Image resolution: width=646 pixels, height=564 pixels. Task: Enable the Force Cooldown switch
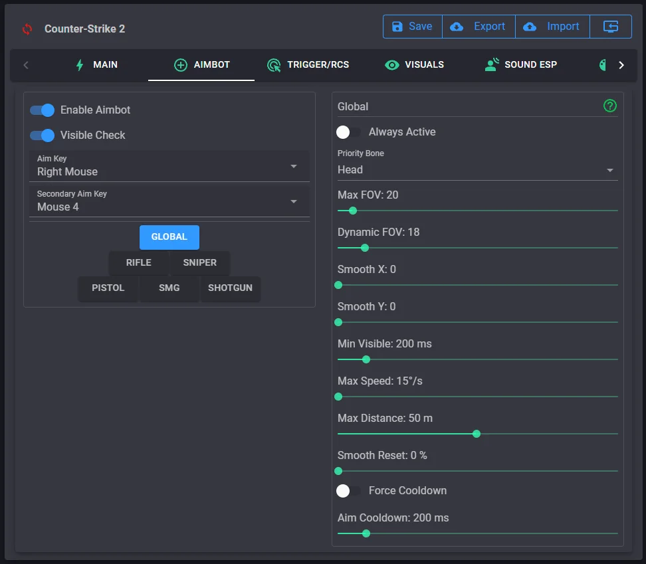348,491
